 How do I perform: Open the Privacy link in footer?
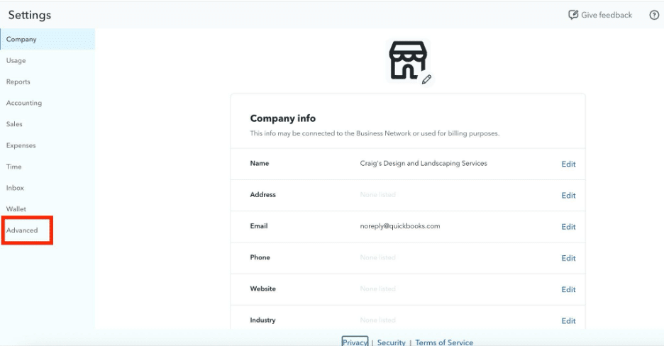click(x=355, y=342)
